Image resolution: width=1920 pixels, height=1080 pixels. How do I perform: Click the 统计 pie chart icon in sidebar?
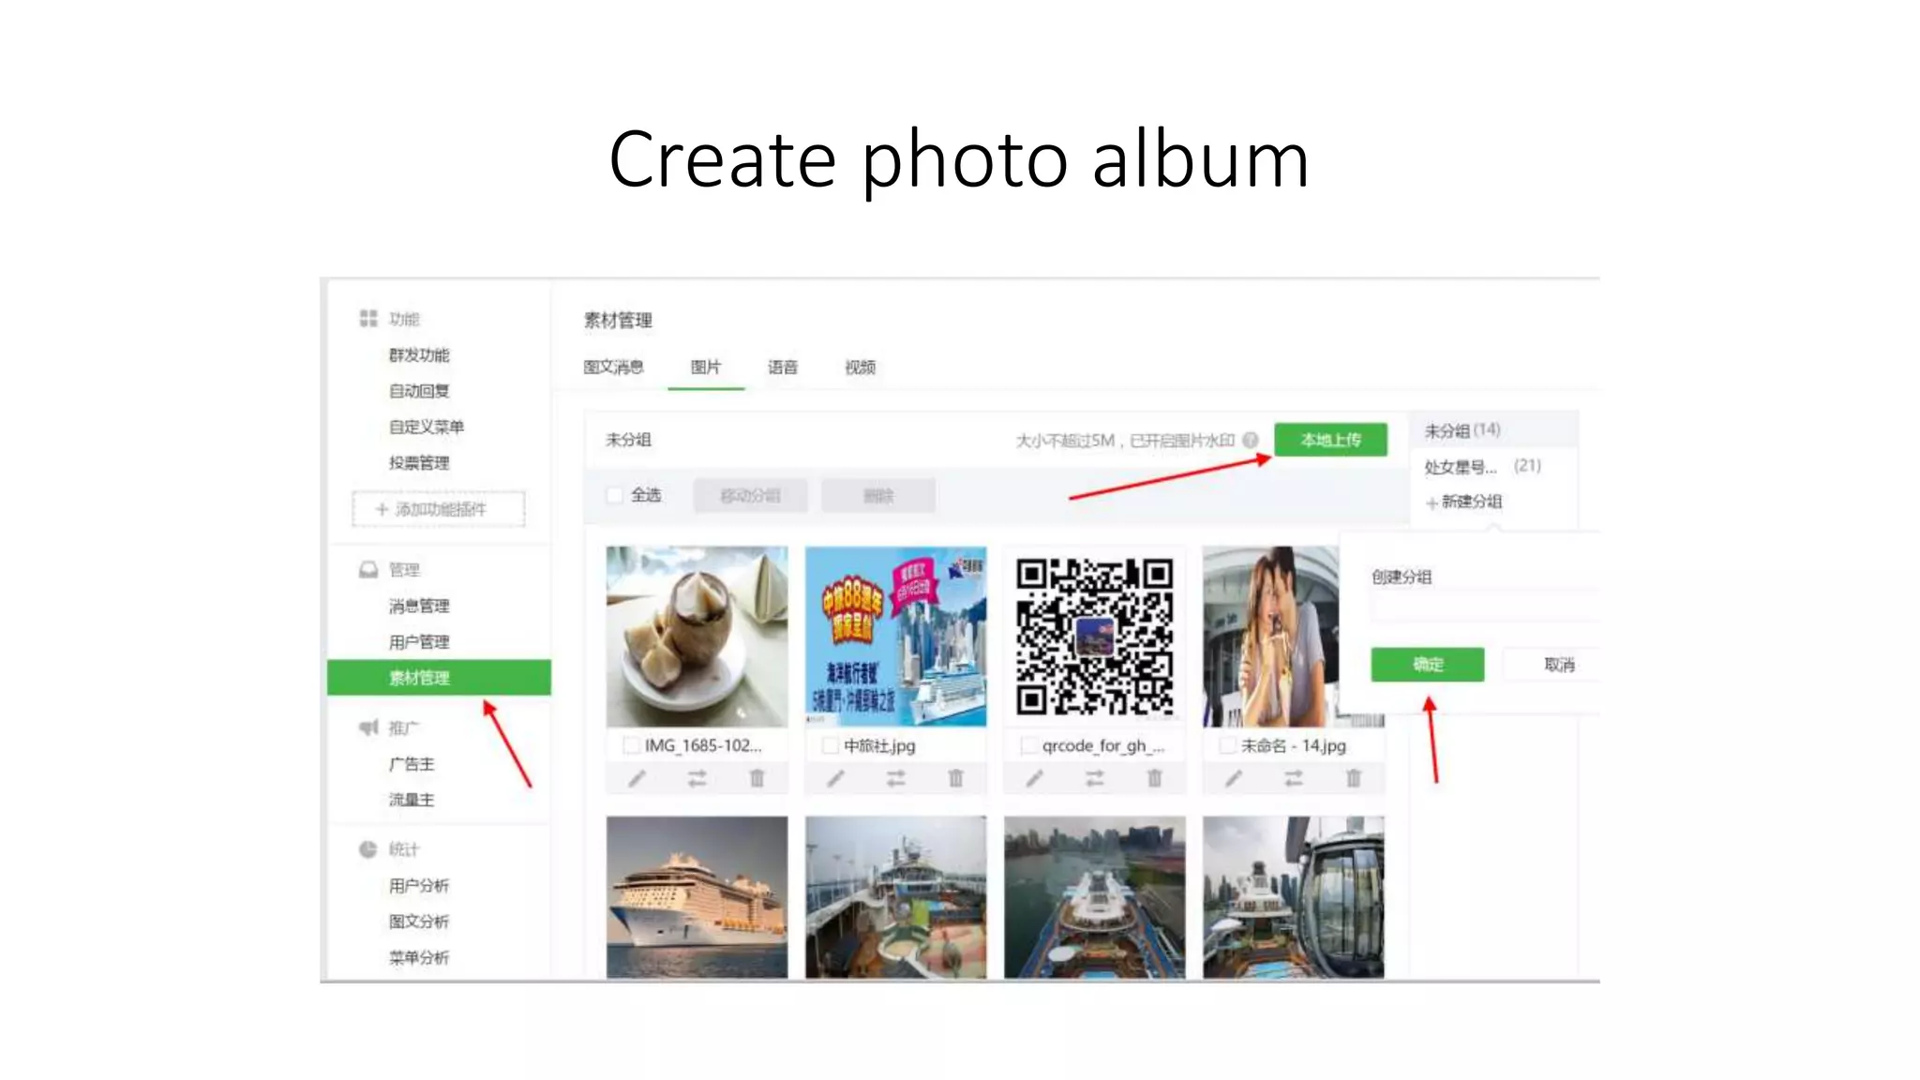(x=367, y=849)
